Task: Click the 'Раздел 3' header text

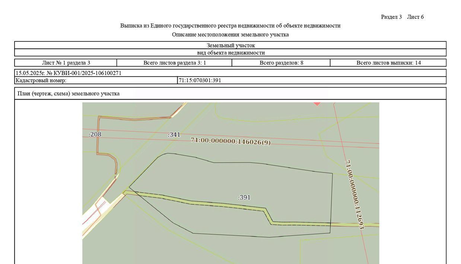Action: (x=391, y=17)
